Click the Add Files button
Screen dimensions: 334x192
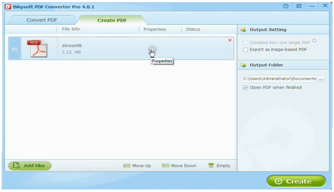point(30,165)
